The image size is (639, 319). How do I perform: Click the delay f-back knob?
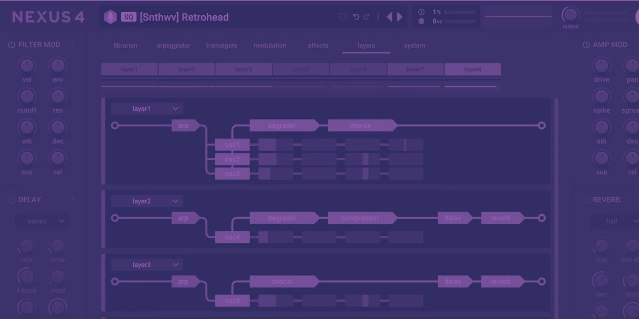pos(27,277)
